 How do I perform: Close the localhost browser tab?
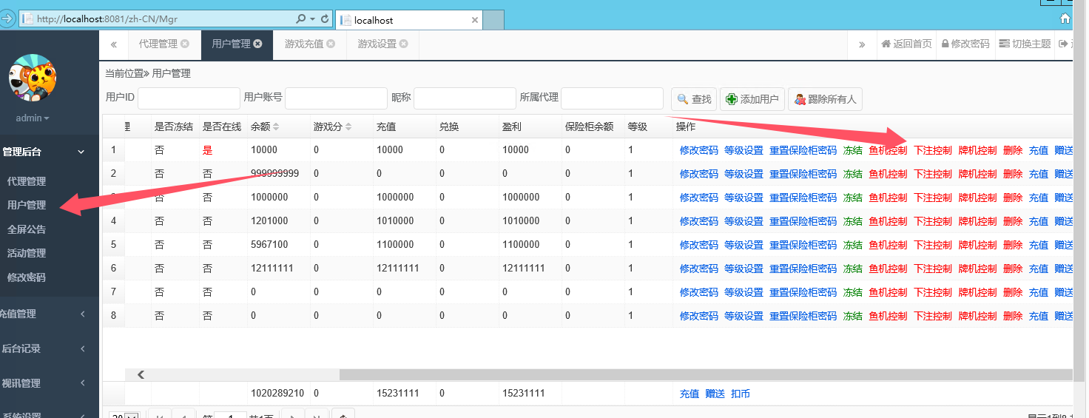475,20
